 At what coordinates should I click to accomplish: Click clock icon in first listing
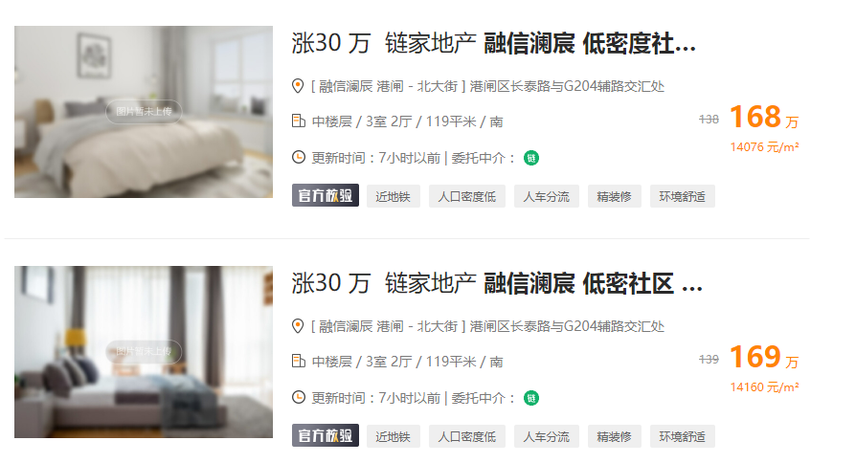298,158
